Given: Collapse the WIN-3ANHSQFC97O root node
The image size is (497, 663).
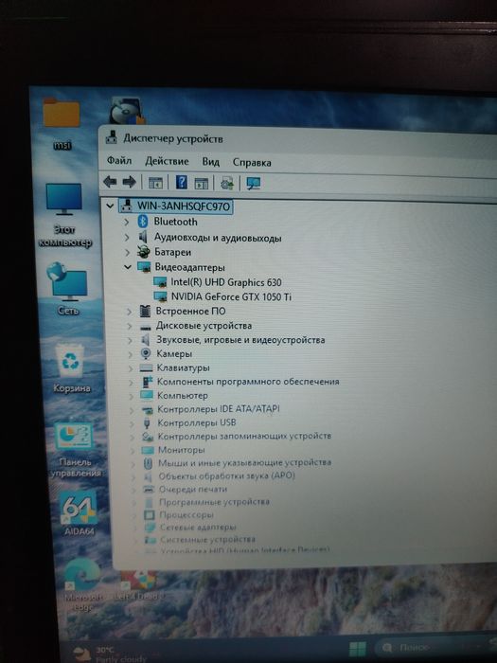Looking at the screenshot, I should (x=110, y=206).
